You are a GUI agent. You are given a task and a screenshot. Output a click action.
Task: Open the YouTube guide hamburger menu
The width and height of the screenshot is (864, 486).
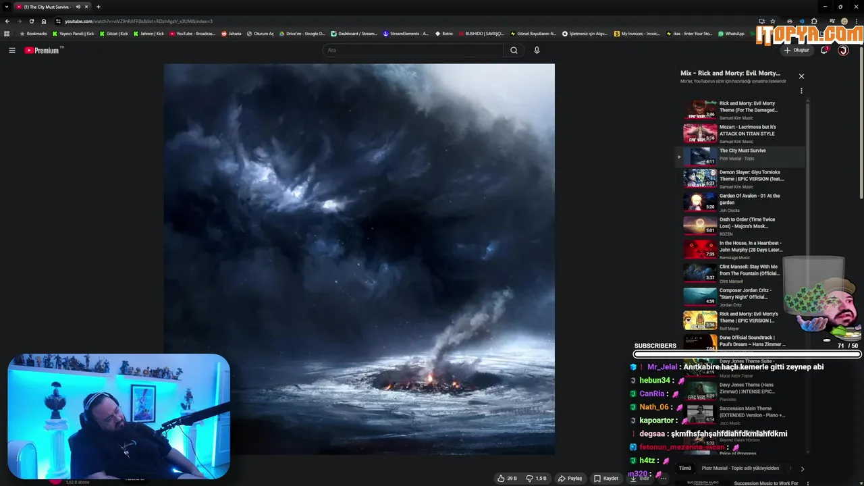11,50
